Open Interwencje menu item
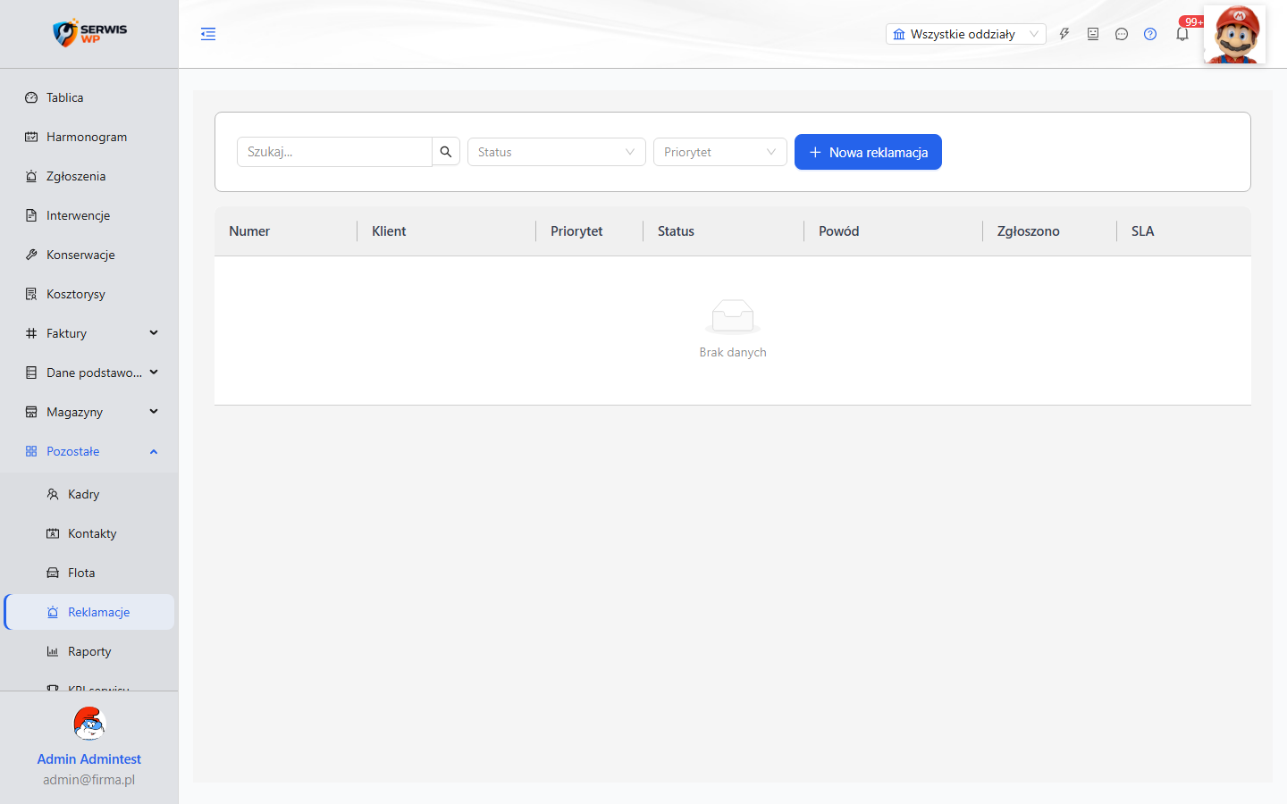This screenshot has width=1287, height=804. 89,215
